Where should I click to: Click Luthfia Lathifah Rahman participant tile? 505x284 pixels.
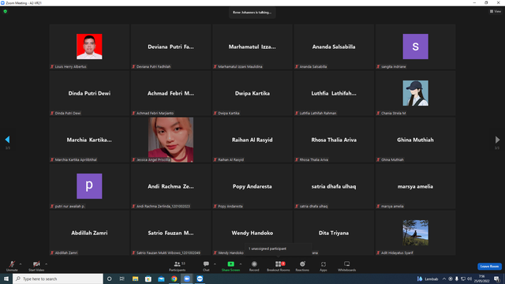[x=334, y=93]
